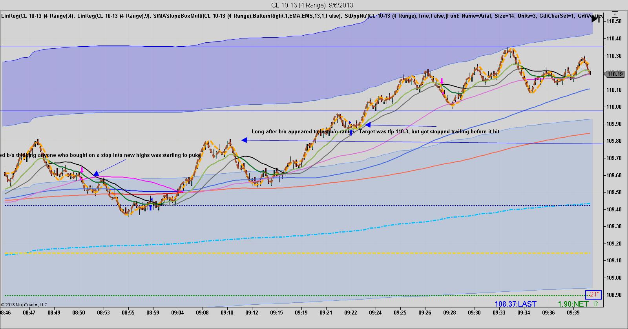Click the pink down arrow near 08:50
This screenshot has width=628, height=329.
tap(82, 171)
